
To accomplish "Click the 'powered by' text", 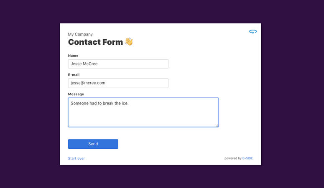I will coord(232,158).
